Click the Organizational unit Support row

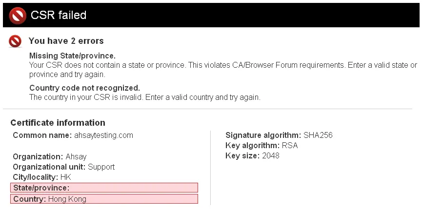pos(63,167)
